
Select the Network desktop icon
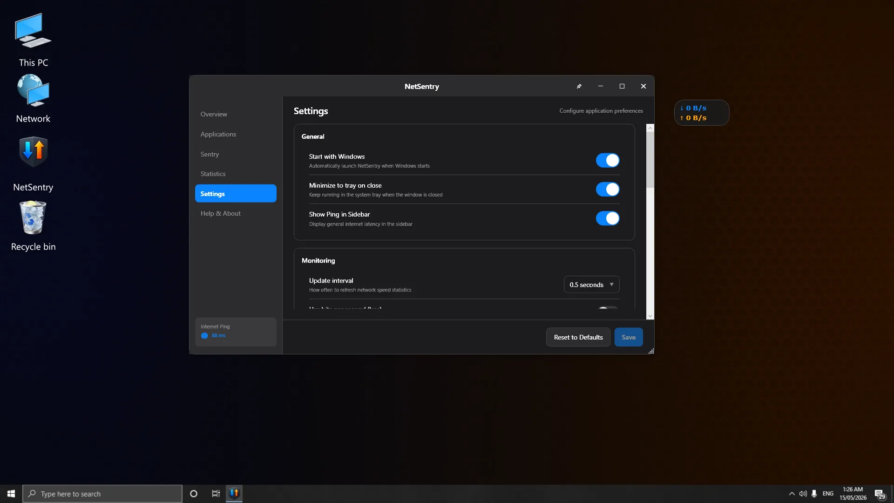coord(33,98)
